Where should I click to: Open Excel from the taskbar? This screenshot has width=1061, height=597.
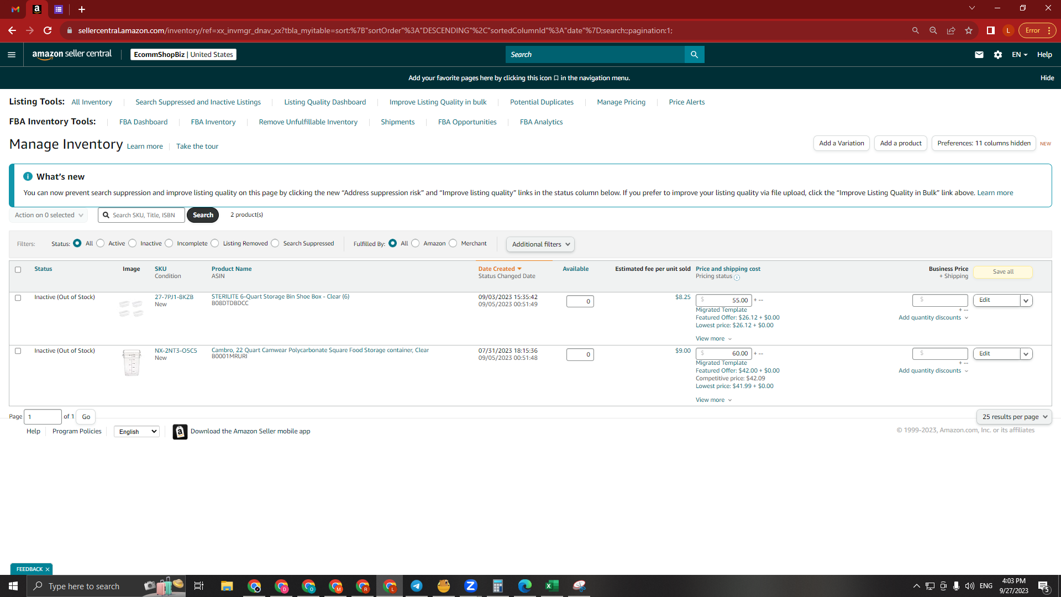552,586
